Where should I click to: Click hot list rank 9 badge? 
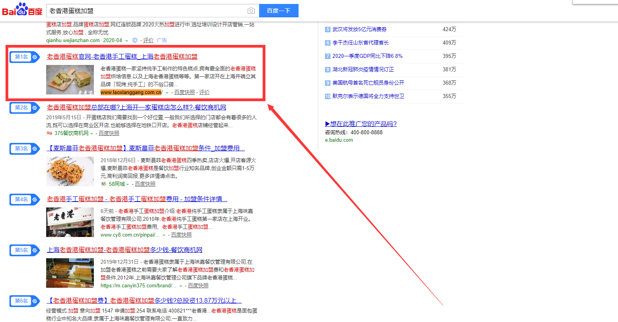coord(327,83)
